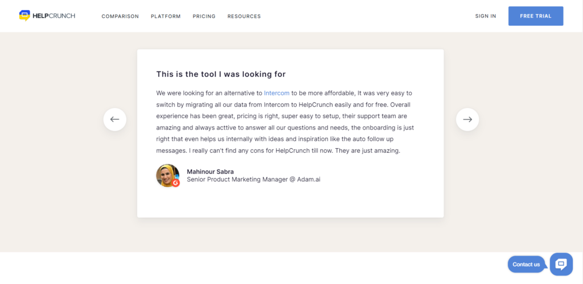Expand the Resources menu
The image size is (583, 284).
click(244, 16)
